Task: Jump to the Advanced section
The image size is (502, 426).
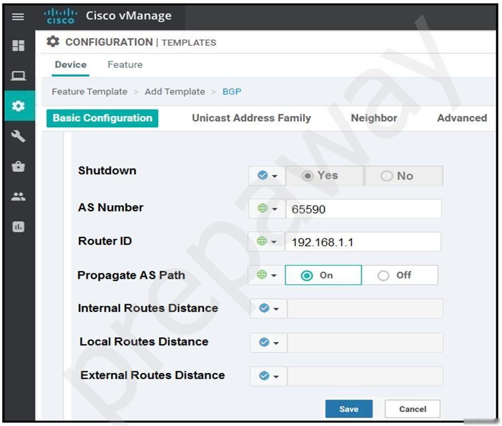Action: click(462, 118)
